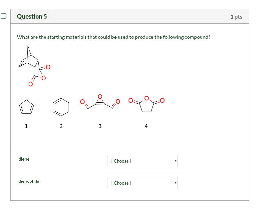Viewport: 262px width, 210px height.
Task: Click the diene row label
Action: [24, 159]
